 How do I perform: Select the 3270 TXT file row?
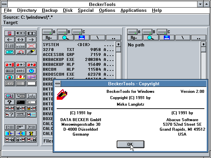[78, 50]
